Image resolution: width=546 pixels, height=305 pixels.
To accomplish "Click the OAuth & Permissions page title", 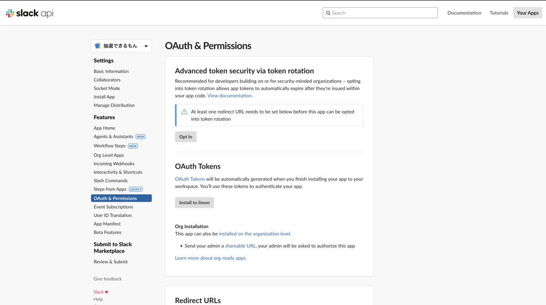I will tap(208, 46).
